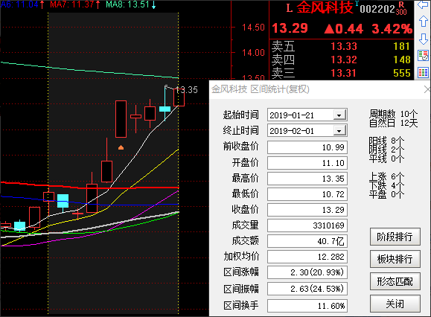This screenshot has width=431, height=317.
Task: Click the 成交量 value 3310169
Action: pyautogui.click(x=307, y=225)
